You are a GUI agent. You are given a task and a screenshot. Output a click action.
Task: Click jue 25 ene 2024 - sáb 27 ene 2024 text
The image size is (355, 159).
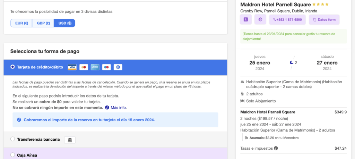[270, 124]
